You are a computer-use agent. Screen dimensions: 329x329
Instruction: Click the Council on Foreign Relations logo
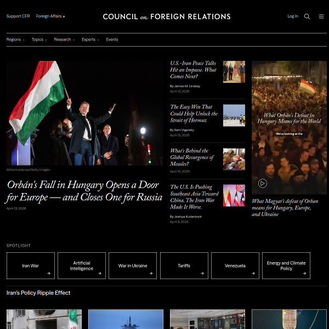(167, 16)
